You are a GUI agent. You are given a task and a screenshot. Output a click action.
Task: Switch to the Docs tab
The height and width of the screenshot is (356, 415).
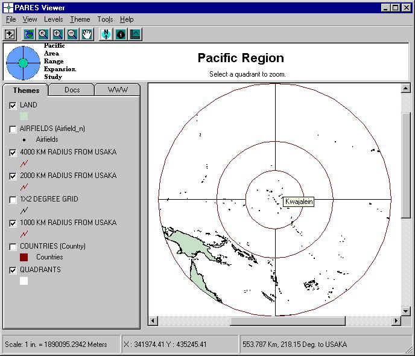click(72, 90)
